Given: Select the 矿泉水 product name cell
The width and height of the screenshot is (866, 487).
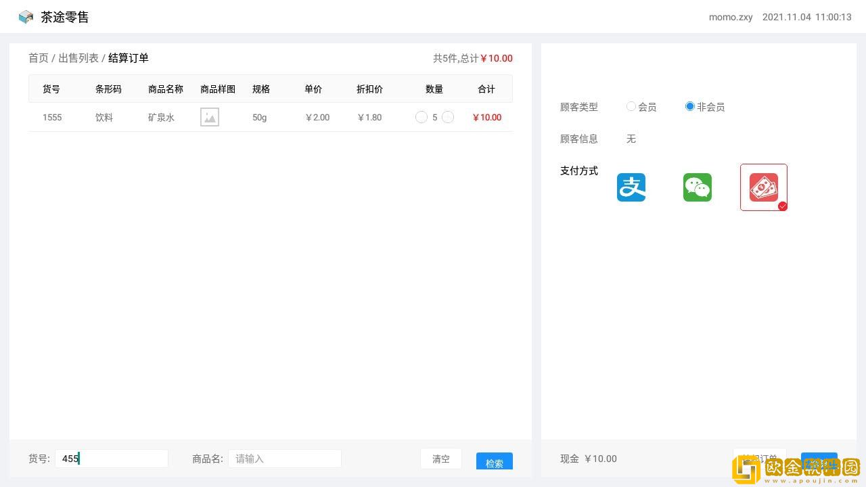Looking at the screenshot, I should [161, 117].
